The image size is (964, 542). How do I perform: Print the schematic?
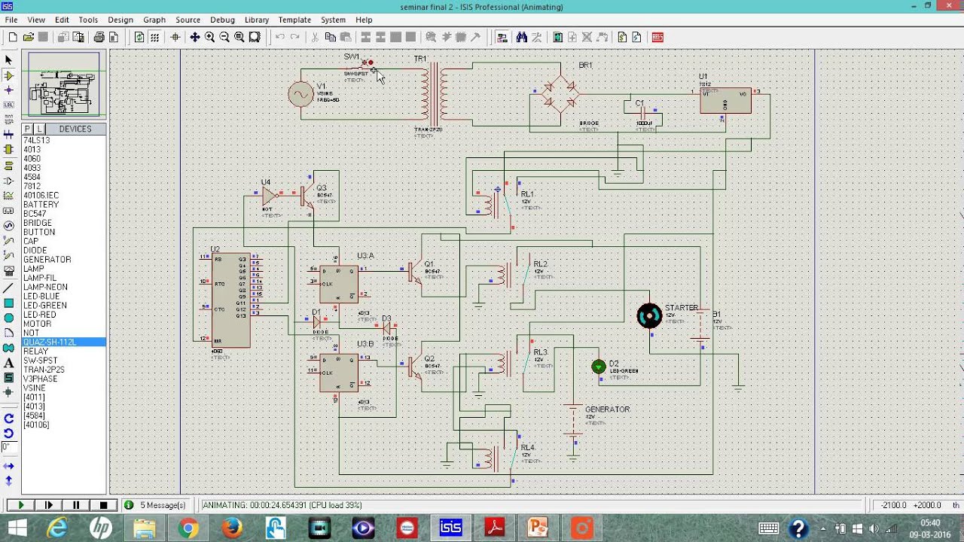pyautogui.click(x=99, y=37)
